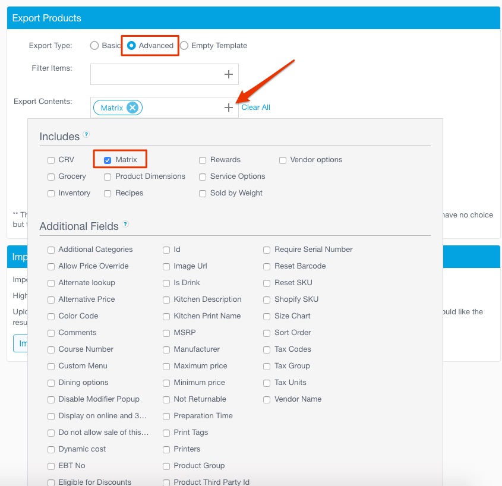Screen dimensions: 502x486
Task: Enable the Id field checkbox
Action: [166, 250]
